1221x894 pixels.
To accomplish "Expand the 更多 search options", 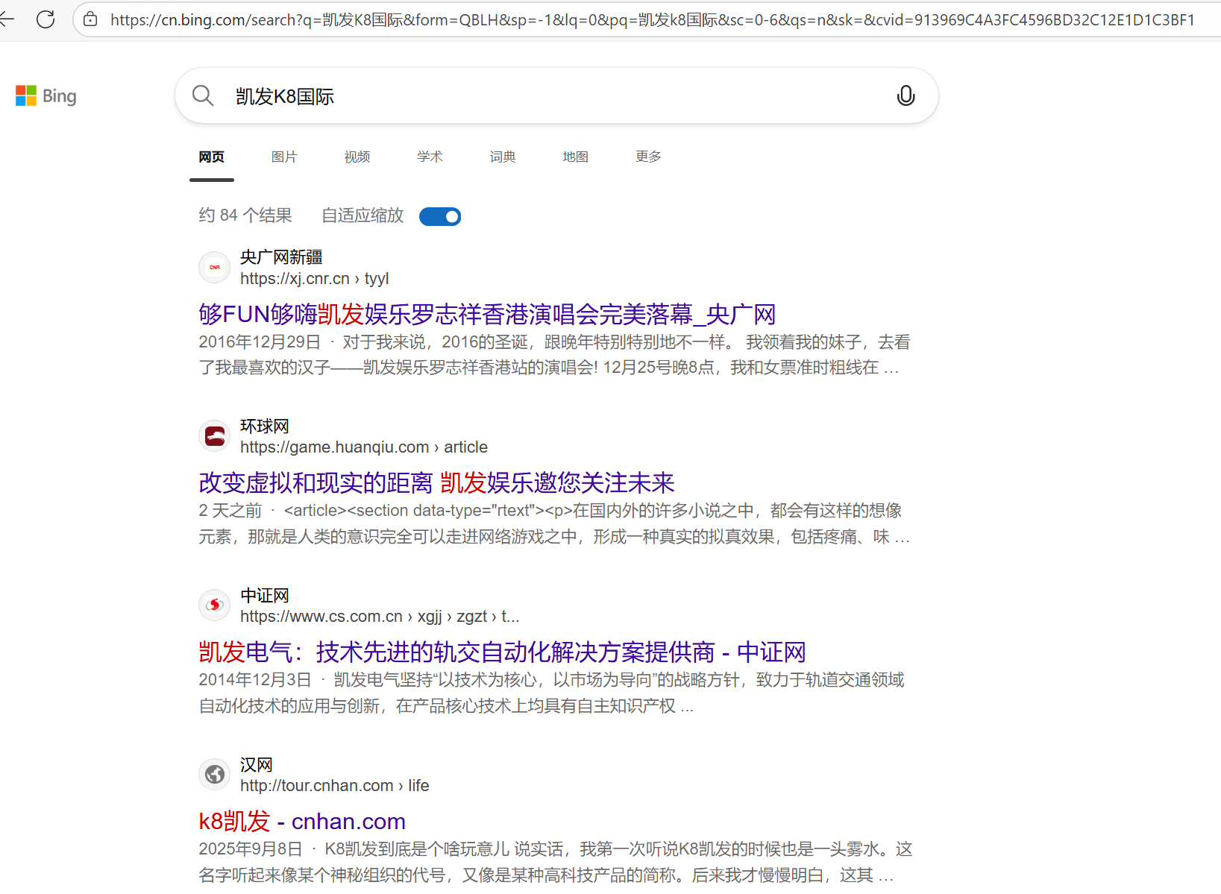I will 648,157.
